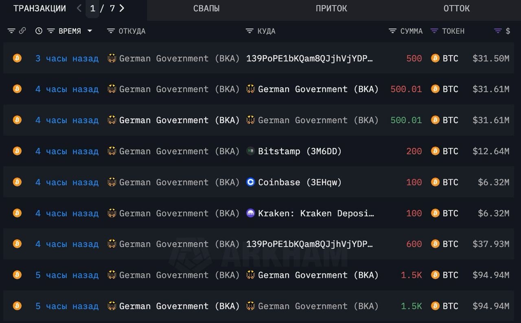This screenshot has width=521, height=323.
Task: Open recipient German Government (BKA) in the red 500.01 row
Action: pyautogui.click(x=318, y=89)
